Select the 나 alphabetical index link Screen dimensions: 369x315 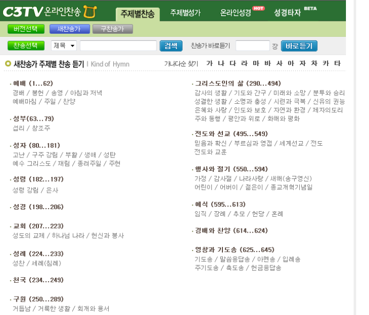(221, 63)
